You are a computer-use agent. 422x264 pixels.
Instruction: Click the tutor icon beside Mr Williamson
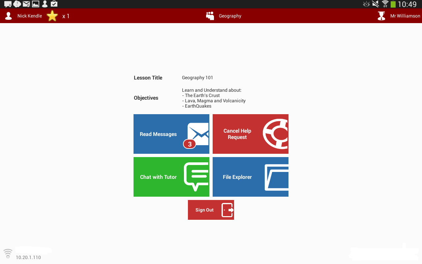pos(381,16)
